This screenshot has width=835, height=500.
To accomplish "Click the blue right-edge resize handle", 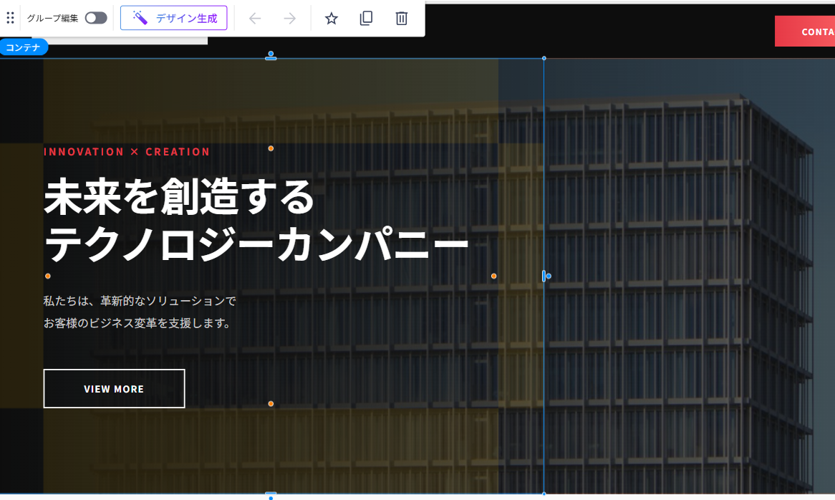I will (545, 276).
